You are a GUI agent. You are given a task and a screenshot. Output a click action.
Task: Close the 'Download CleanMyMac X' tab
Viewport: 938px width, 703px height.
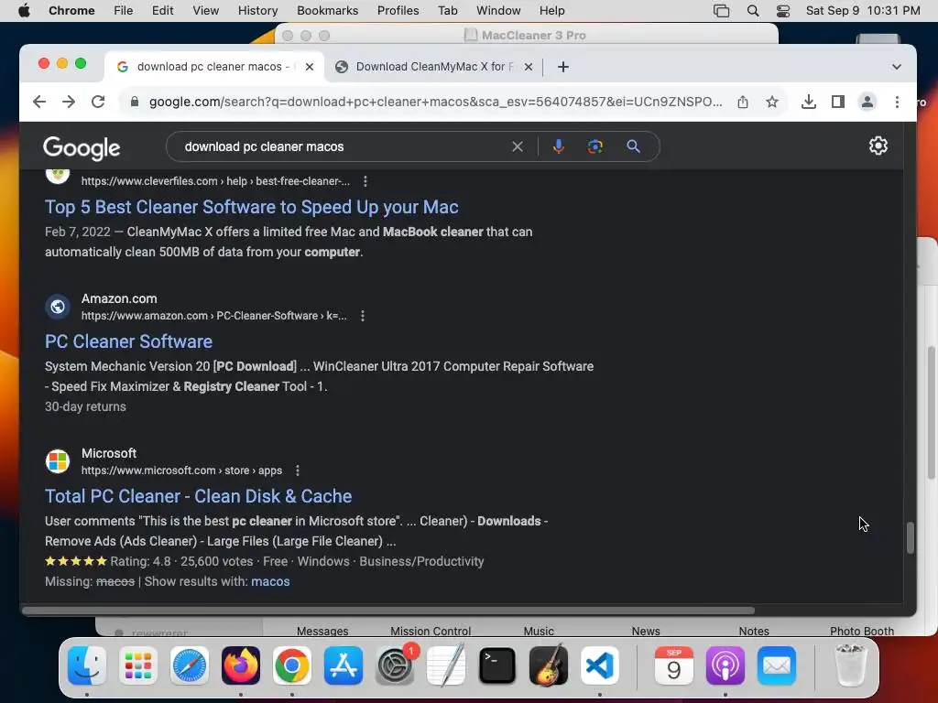[x=529, y=67]
